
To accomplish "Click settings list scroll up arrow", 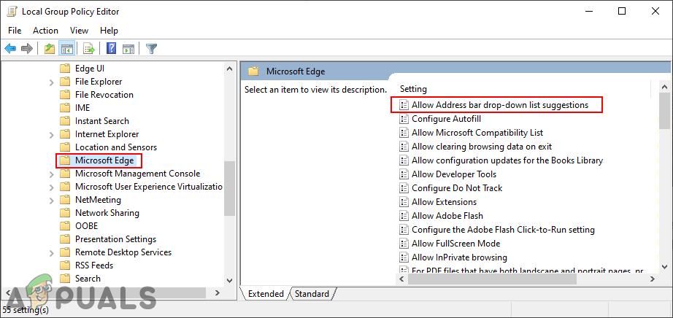I will [664, 86].
